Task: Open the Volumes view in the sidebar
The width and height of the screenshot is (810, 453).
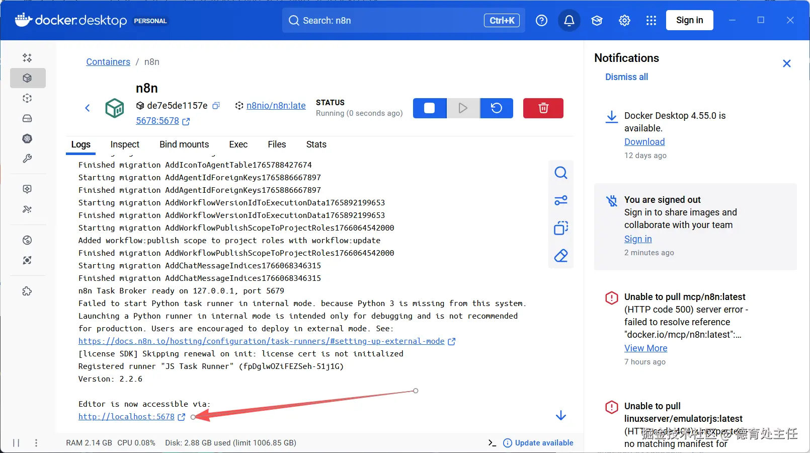Action: point(27,118)
